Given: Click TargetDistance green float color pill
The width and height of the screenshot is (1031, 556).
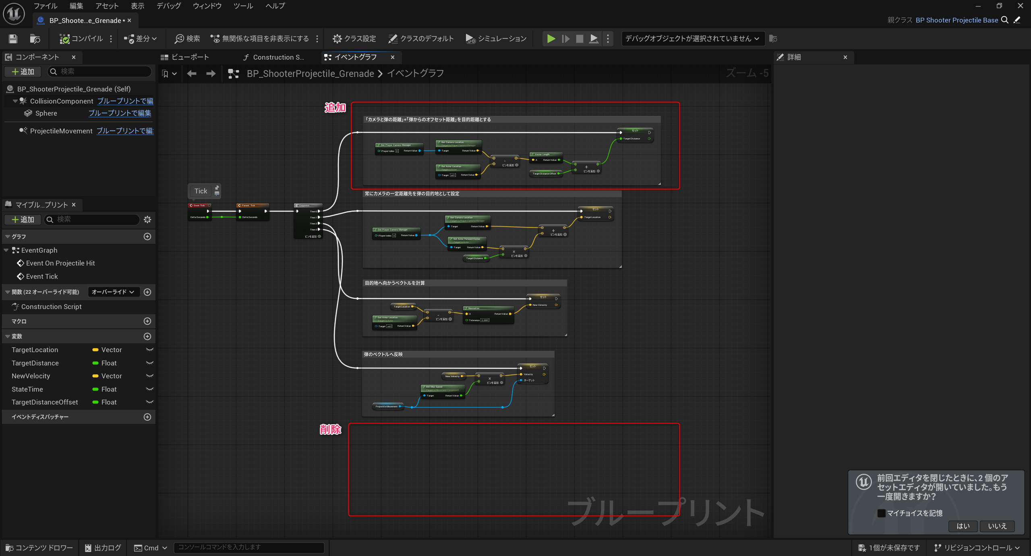Looking at the screenshot, I should point(95,363).
